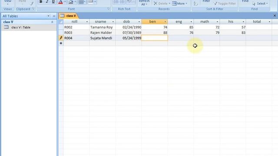Open the All Tables navigation pane dropdown
The image size is (278, 156).
pyautogui.click(x=48, y=16)
